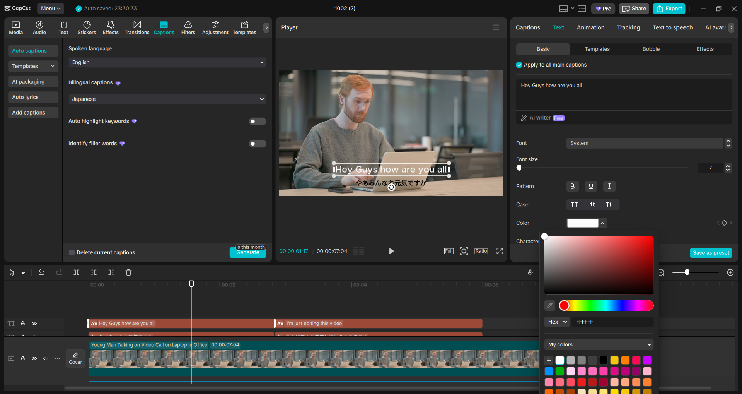The width and height of the screenshot is (742, 394).
Task: Lock the caption text track
Action: 23,324
